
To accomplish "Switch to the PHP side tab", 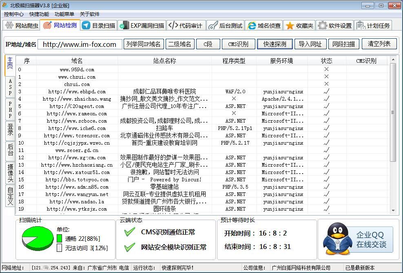I will pyautogui.click(x=10, y=110).
